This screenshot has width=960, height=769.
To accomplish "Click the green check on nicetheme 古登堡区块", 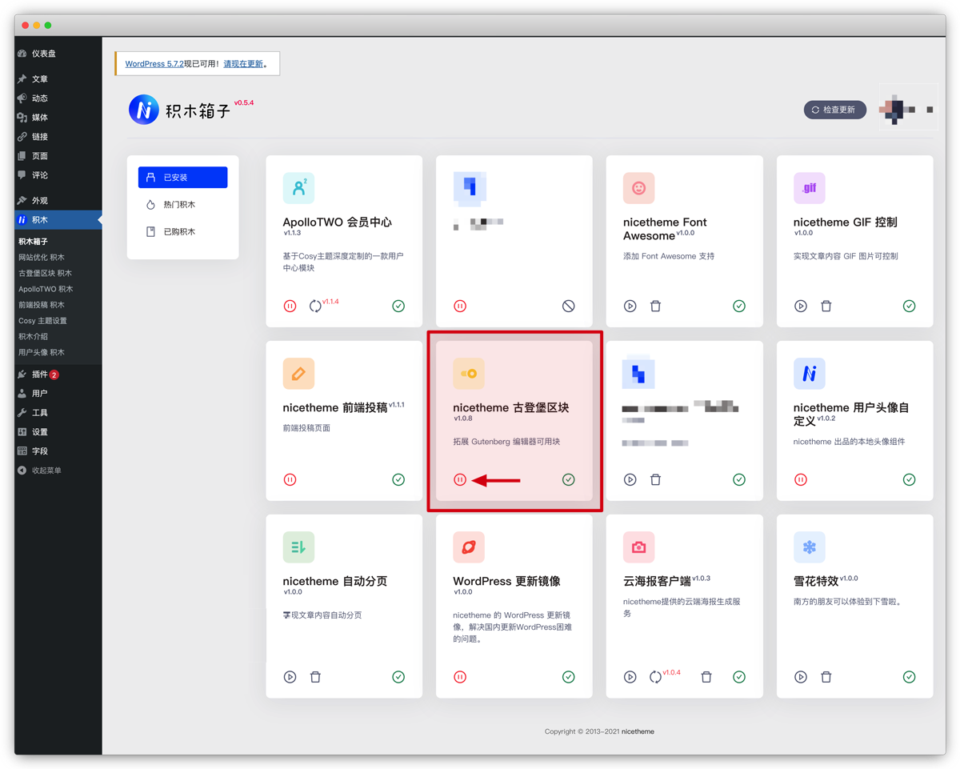I will coord(569,479).
